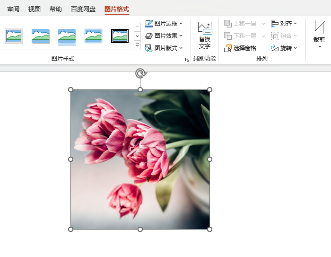Click the 图片效果 icon

[x=149, y=36]
